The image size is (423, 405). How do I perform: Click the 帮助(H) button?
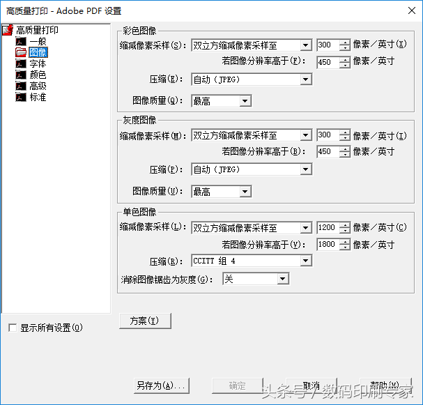385,385
